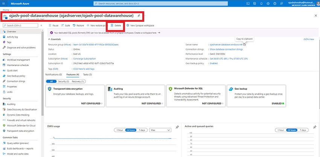Open the notifications bell

click(261, 3)
